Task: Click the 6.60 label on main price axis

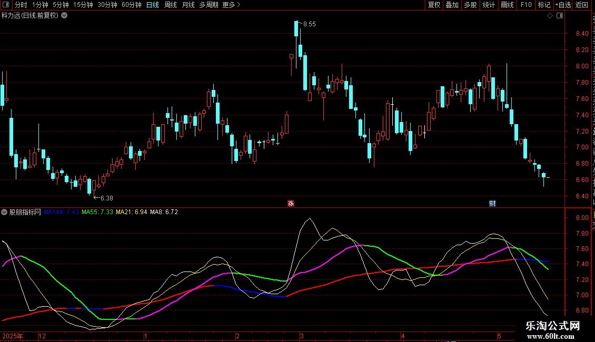Action: (x=582, y=180)
